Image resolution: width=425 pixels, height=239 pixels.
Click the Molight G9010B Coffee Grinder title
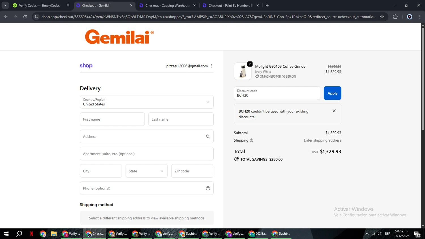281,66
